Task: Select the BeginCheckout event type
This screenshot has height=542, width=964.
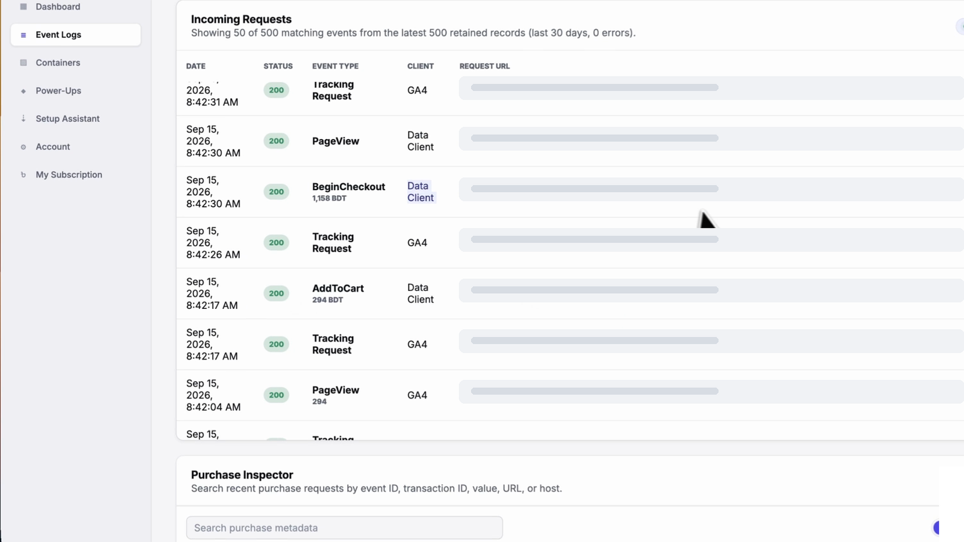Action: coord(348,187)
